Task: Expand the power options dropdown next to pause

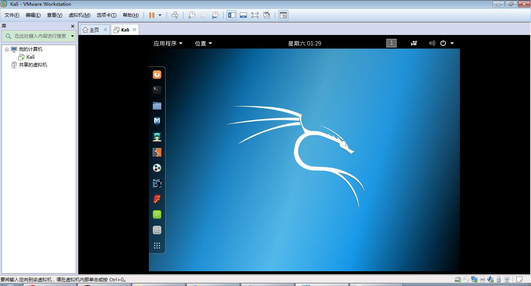Action: (x=160, y=15)
